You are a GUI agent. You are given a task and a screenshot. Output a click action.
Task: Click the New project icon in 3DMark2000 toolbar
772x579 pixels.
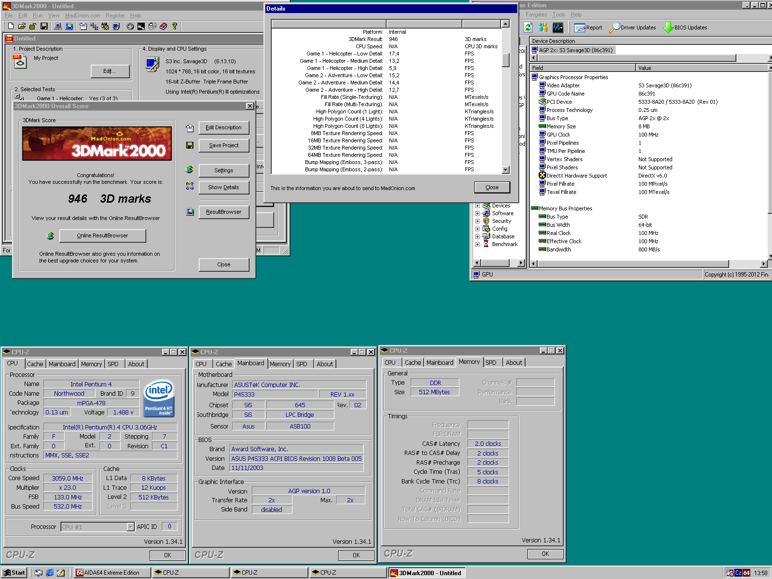point(11,26)
